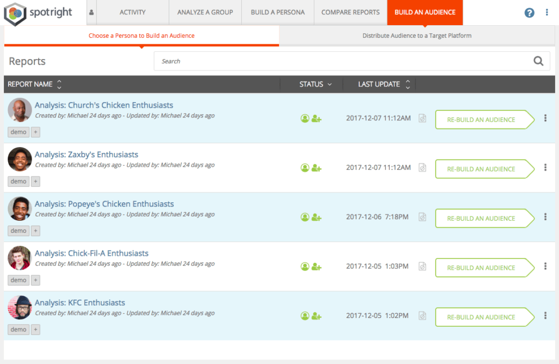Sort by Last Update column arrows
Screen dimensions: 559x364
point(408,84)
